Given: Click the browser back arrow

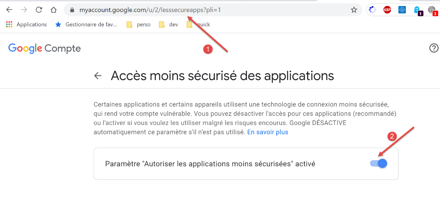Looking at the screenshot, I should (9, 10).
